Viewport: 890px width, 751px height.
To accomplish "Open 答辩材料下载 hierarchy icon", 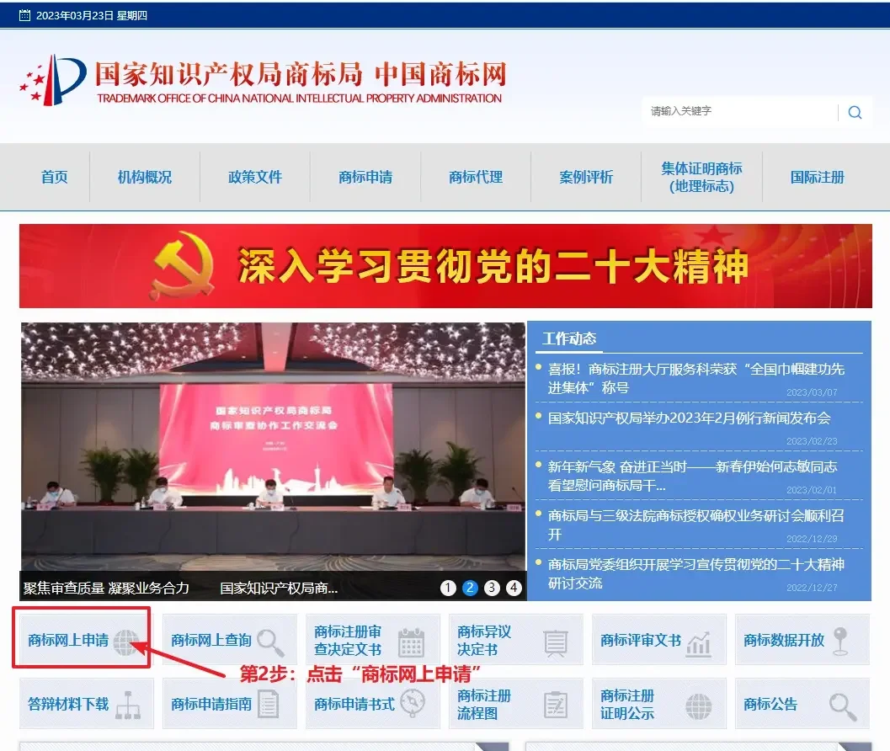I will pos(128,706).
